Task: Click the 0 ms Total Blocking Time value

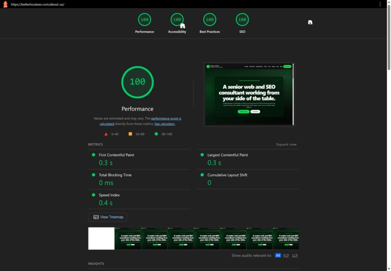Action: pos(106,183)
